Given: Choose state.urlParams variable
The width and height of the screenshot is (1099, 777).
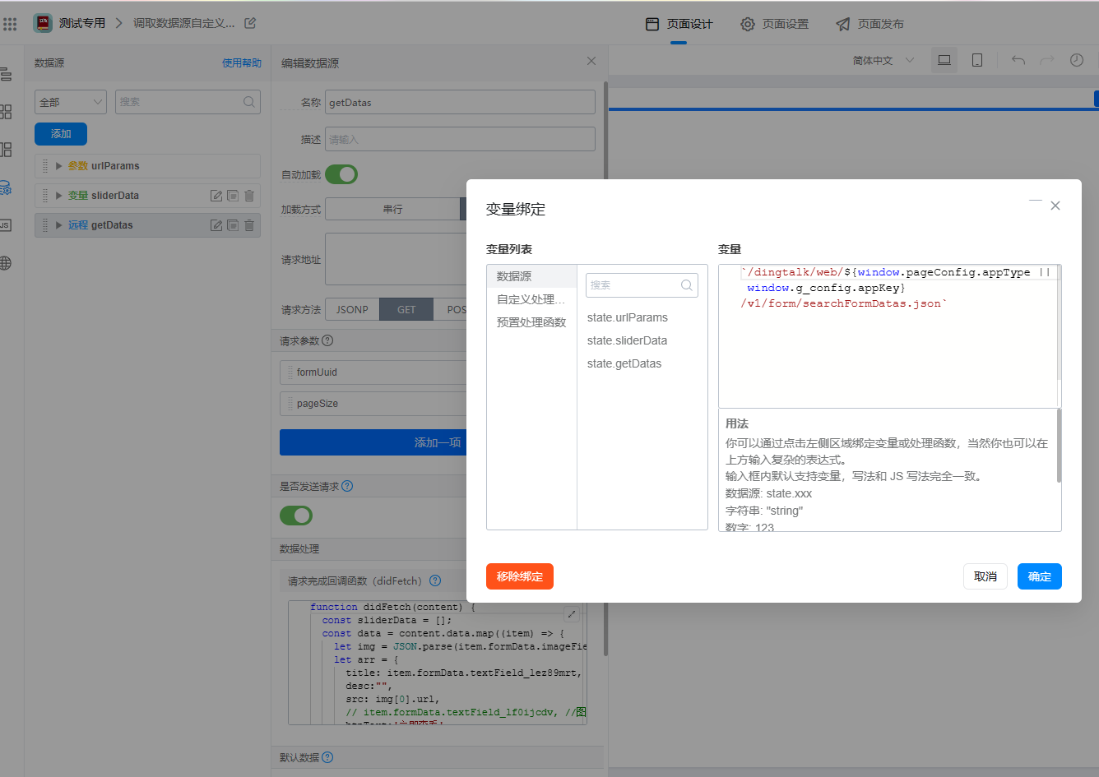Looking at the screenshot, I should point(628,317).
